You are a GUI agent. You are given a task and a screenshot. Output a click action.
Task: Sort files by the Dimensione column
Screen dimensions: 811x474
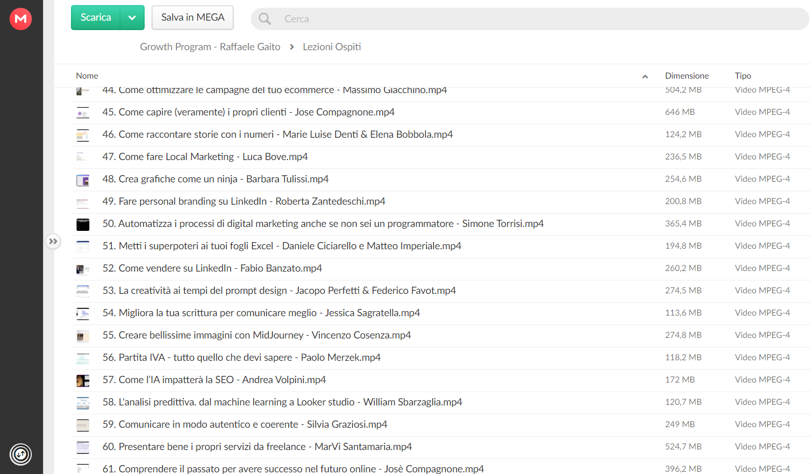[687, 76]
